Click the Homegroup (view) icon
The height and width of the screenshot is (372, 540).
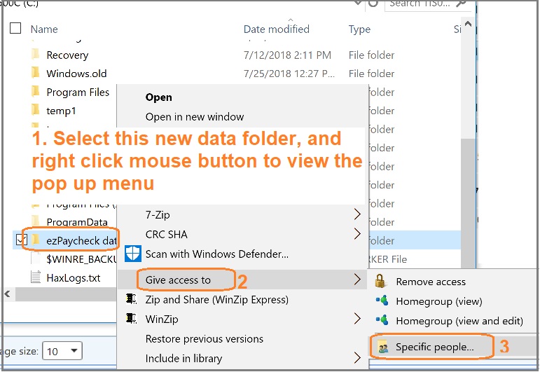point(382,301)
